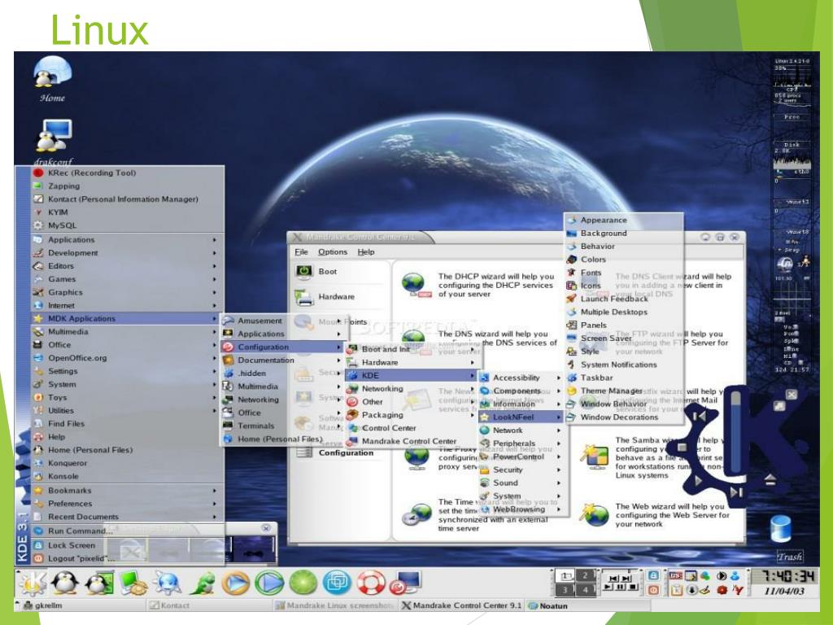Click the Logout "pixelid" entry
This screenshot has height=625, width=833.
point(128,558)
